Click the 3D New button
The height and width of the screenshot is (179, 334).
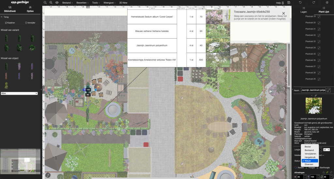click(x=123, y=3)
